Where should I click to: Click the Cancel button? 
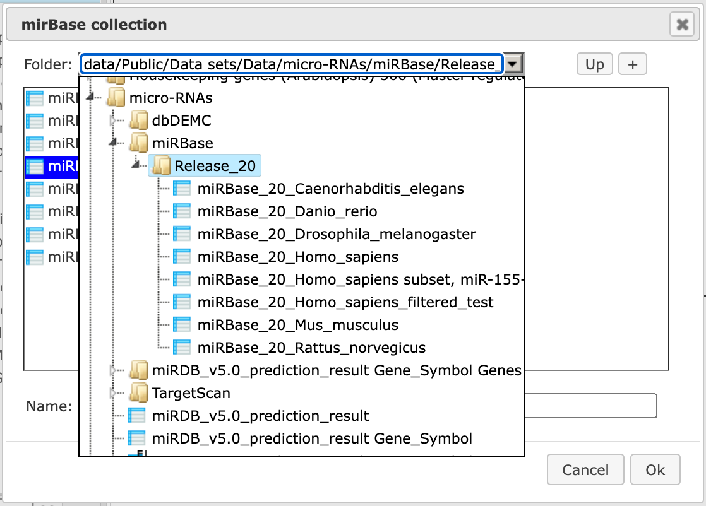(585, 469)
